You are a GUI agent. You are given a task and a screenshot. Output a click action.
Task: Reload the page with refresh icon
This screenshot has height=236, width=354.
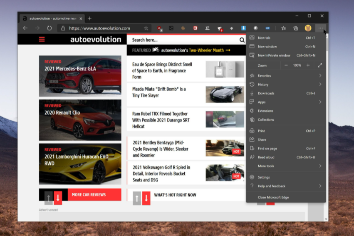point(49,28)
